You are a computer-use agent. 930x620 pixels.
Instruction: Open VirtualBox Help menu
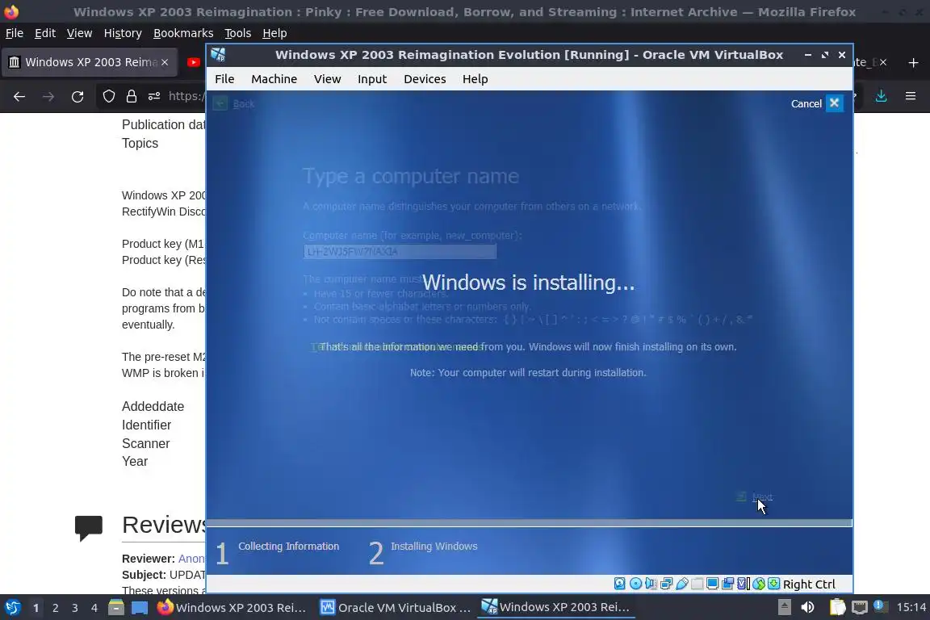(x=475, y=79)
